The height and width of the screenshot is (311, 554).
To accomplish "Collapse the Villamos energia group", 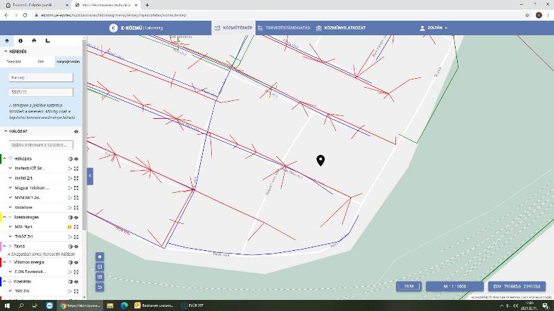I will (5, 262).
